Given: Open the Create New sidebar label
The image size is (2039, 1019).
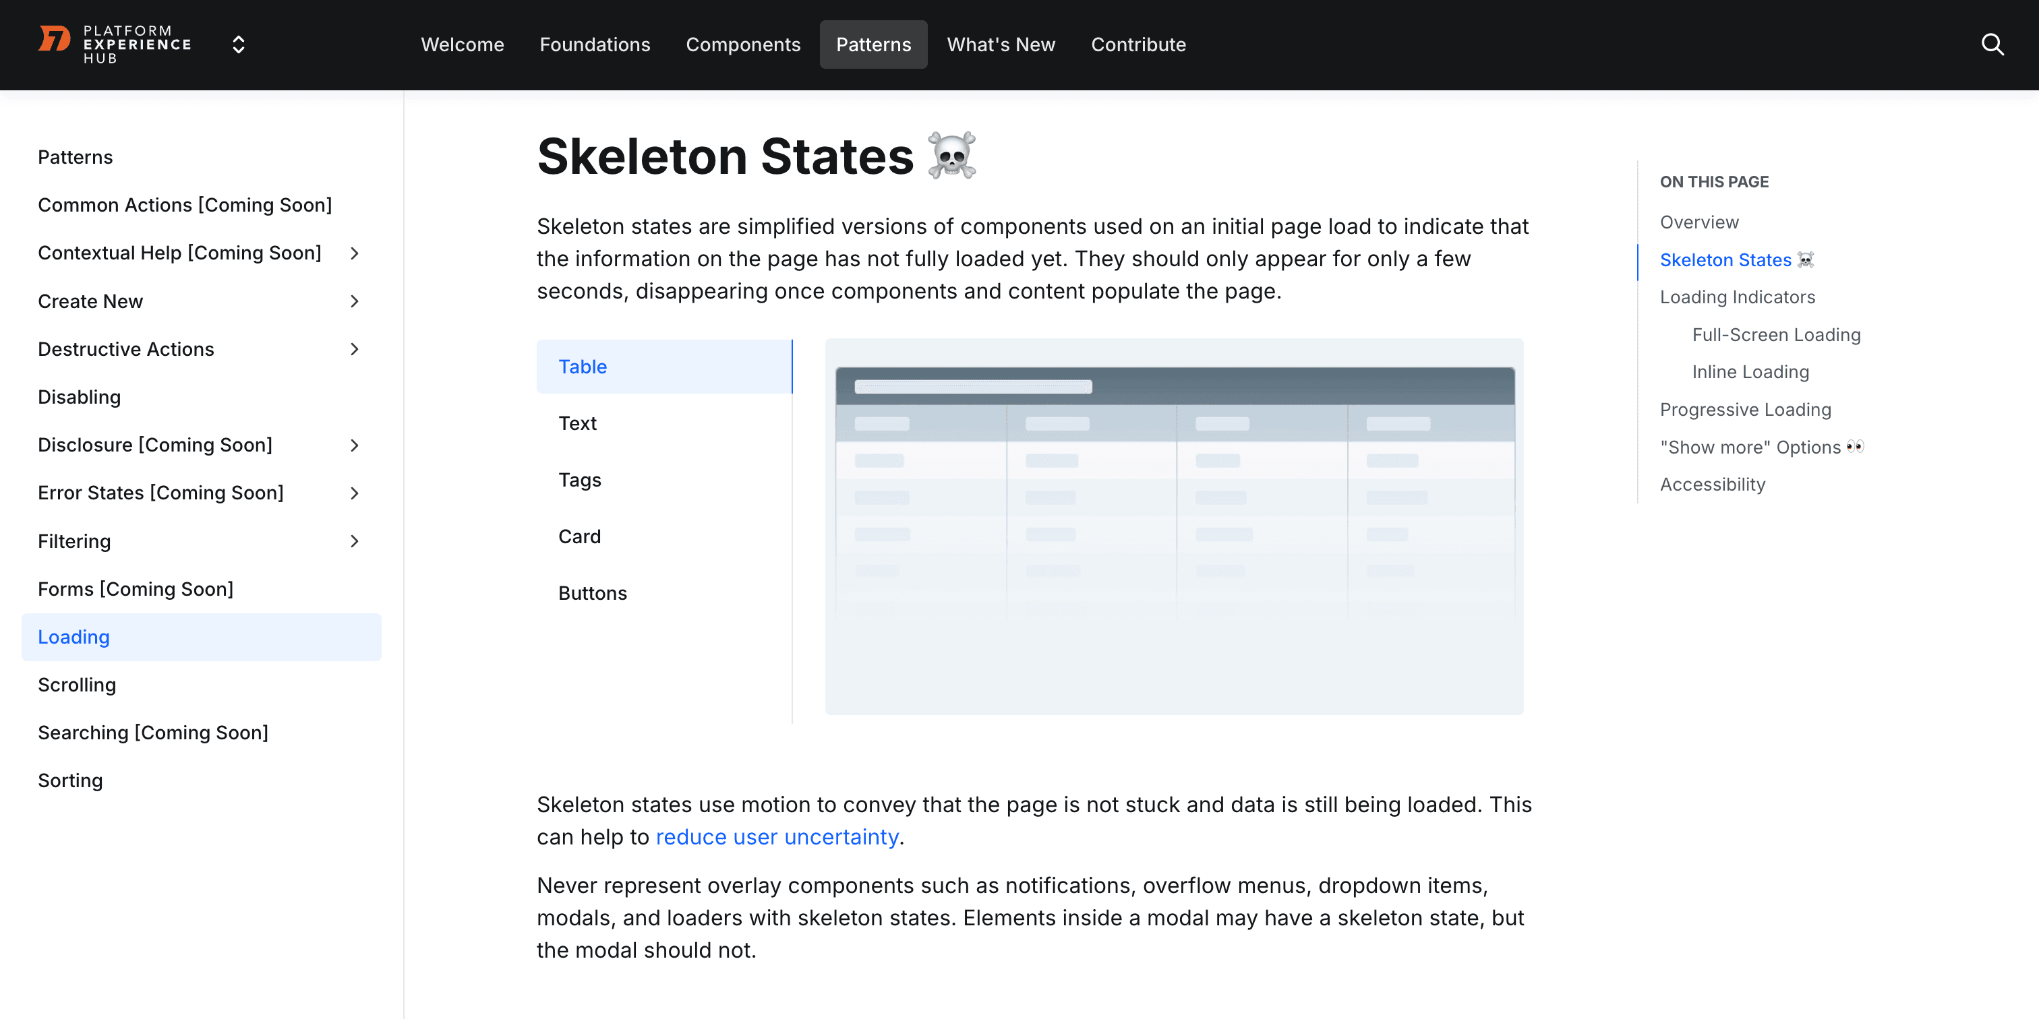Looking at the screenshot, I should coord(90,301).
